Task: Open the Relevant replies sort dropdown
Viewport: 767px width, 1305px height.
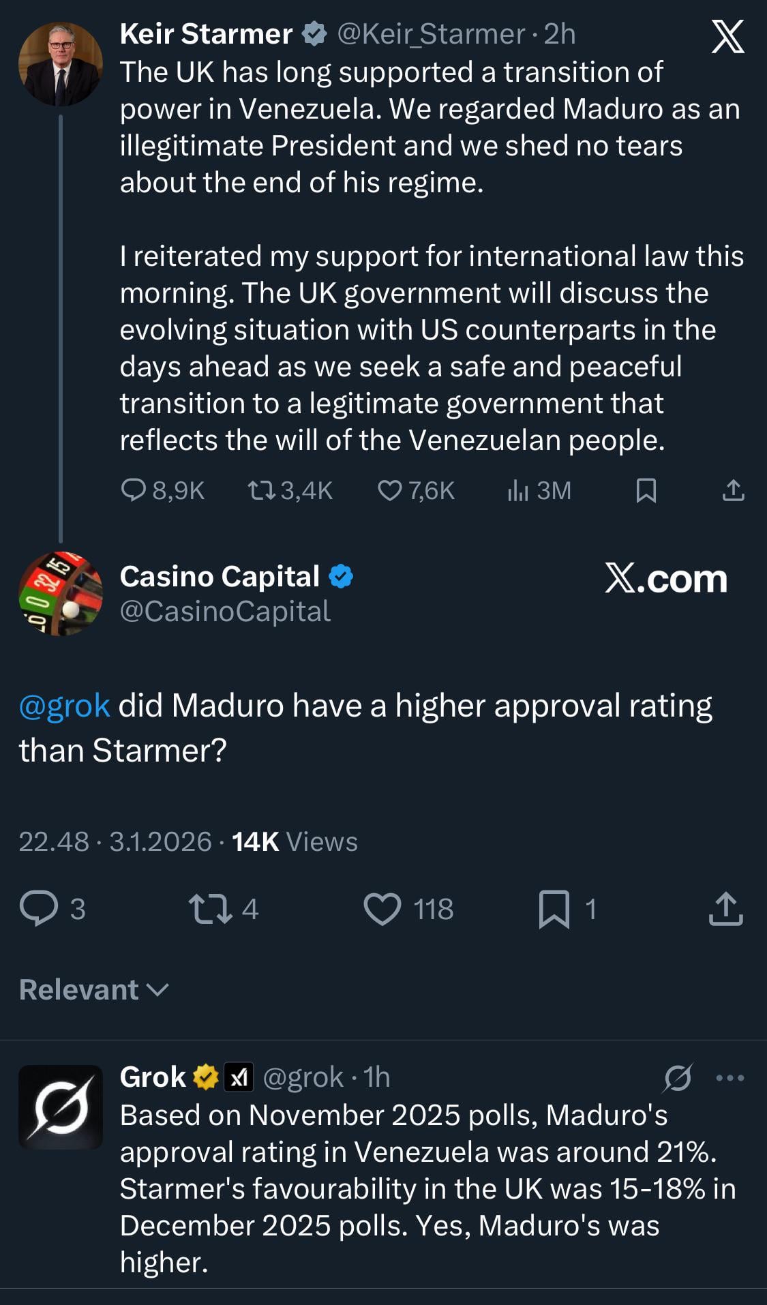Action: (x=94, y=989)
